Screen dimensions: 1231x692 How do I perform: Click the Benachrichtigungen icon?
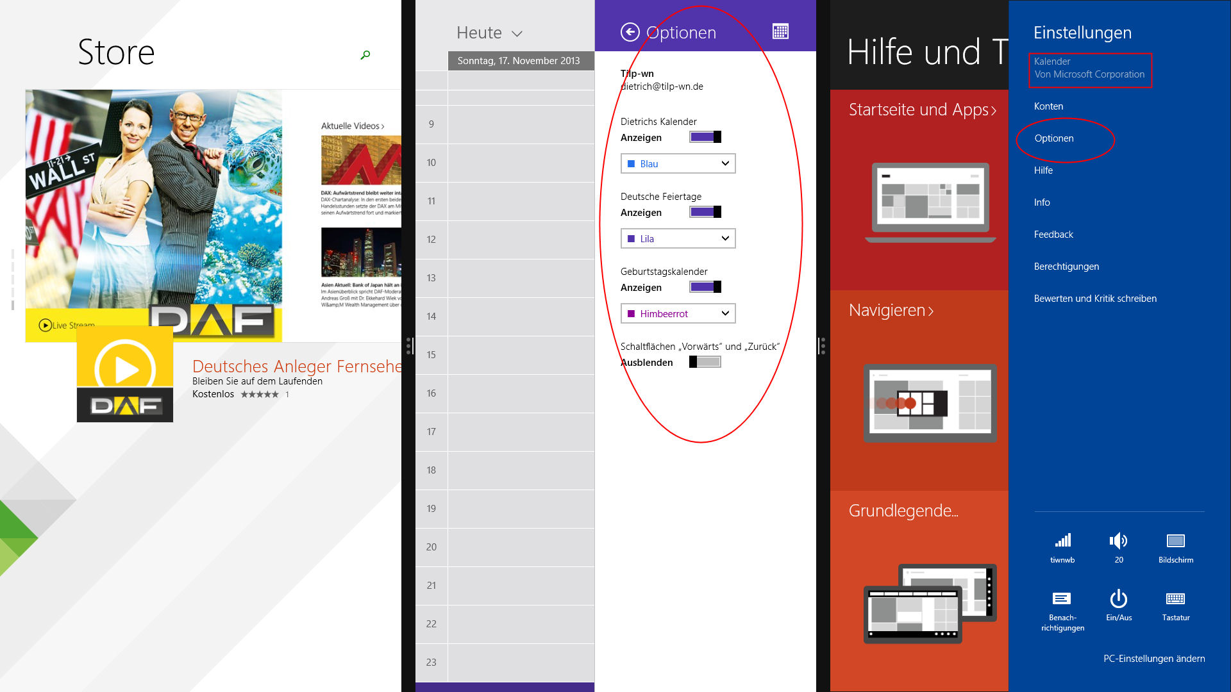tap(1062, 599)
